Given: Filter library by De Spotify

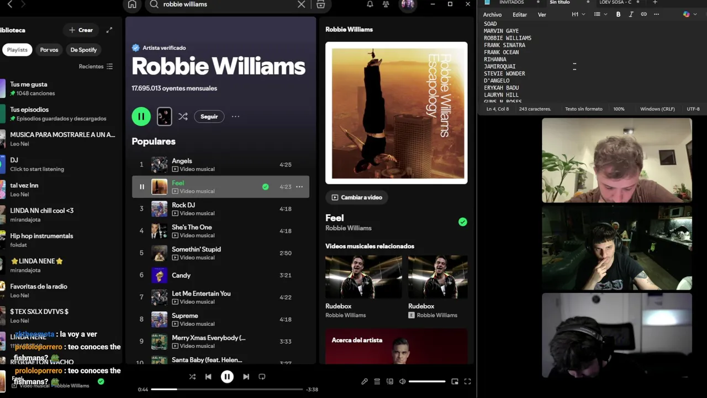Looking at the screenshot, I should (83, 50).
